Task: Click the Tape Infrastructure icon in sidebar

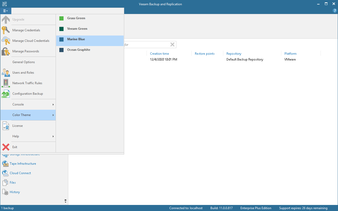Action: 5,164
